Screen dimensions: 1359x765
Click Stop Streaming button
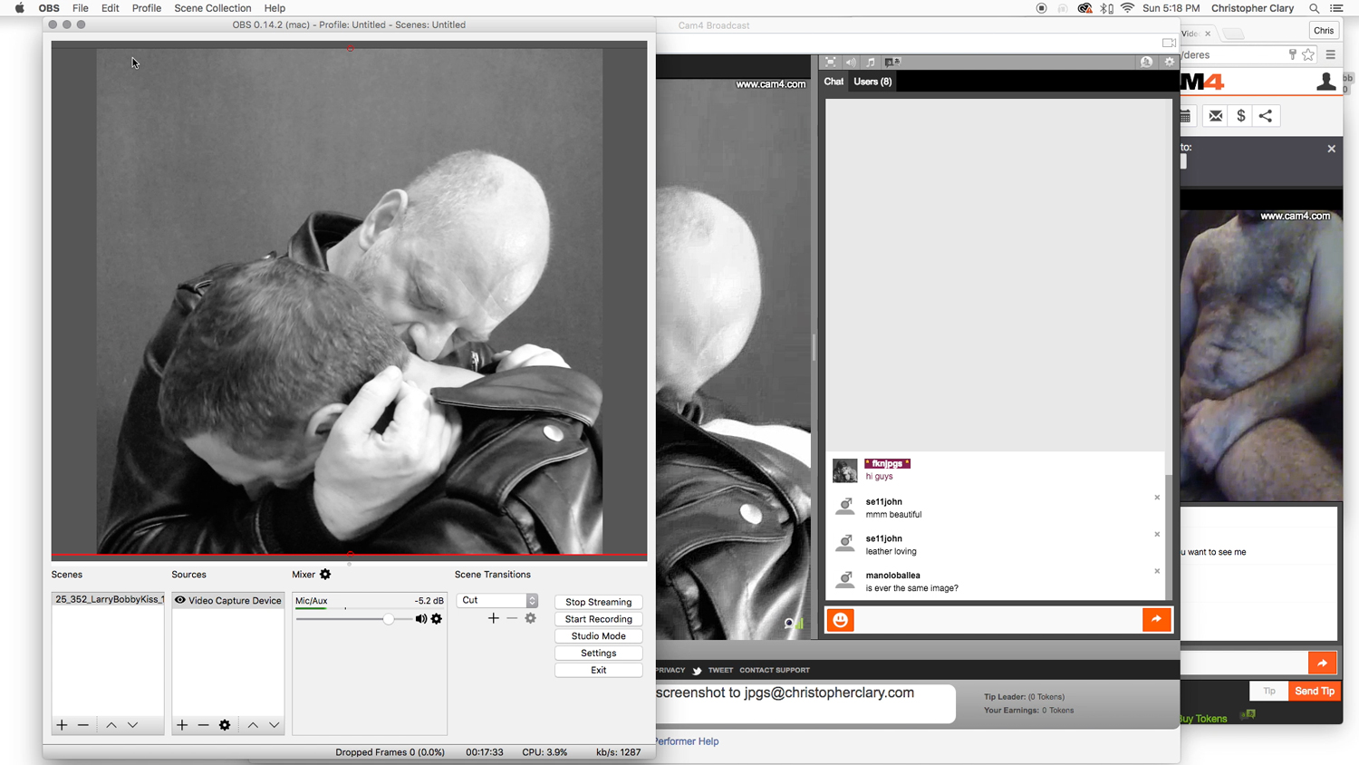tap(599, 602)
